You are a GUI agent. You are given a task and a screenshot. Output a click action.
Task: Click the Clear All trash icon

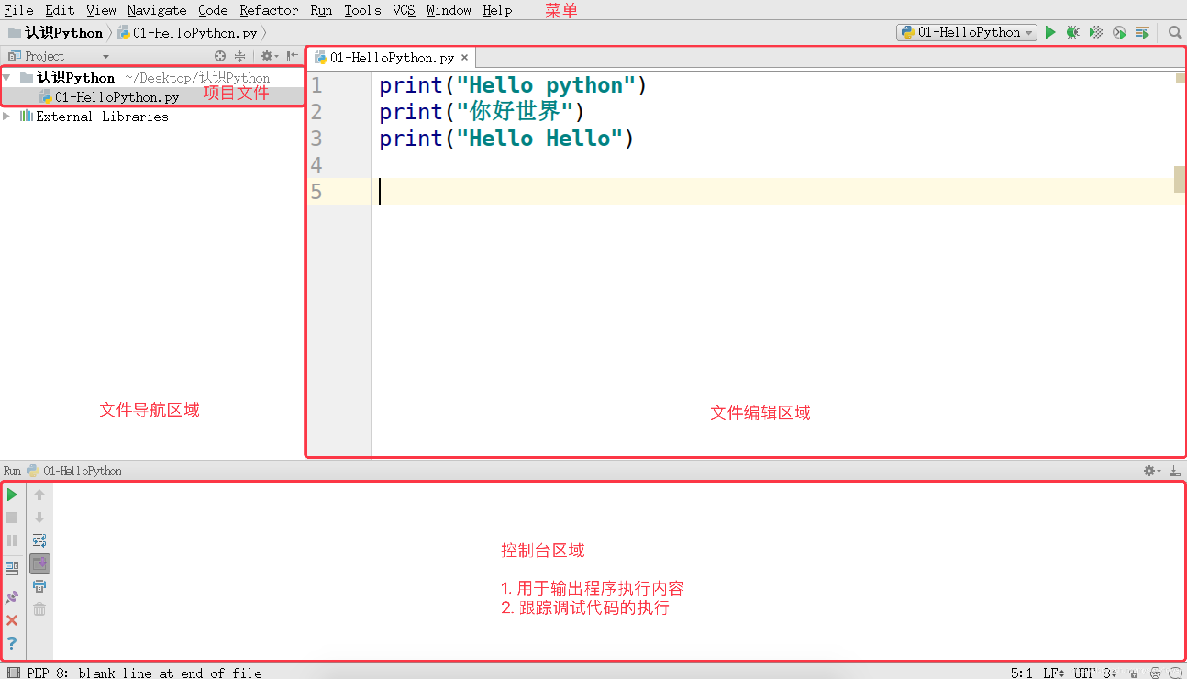click(39, 609)
